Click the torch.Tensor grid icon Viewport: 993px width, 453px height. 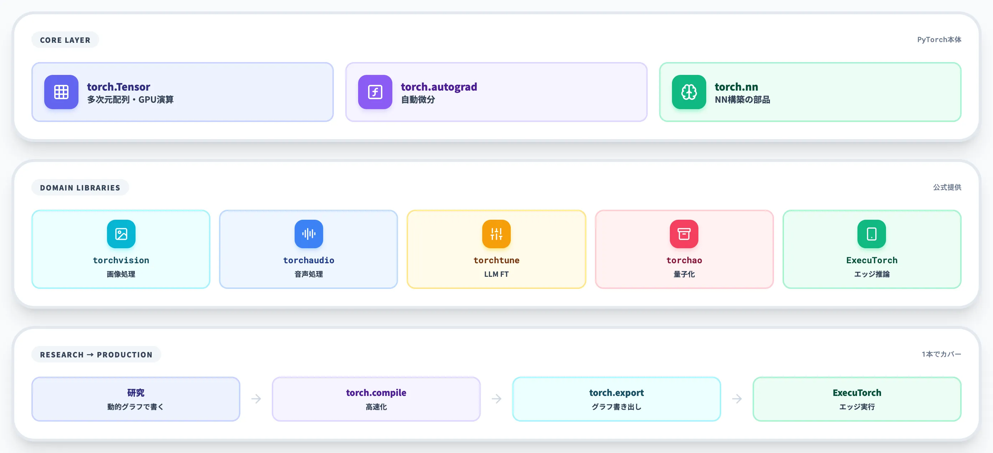[x=61, y=92]
